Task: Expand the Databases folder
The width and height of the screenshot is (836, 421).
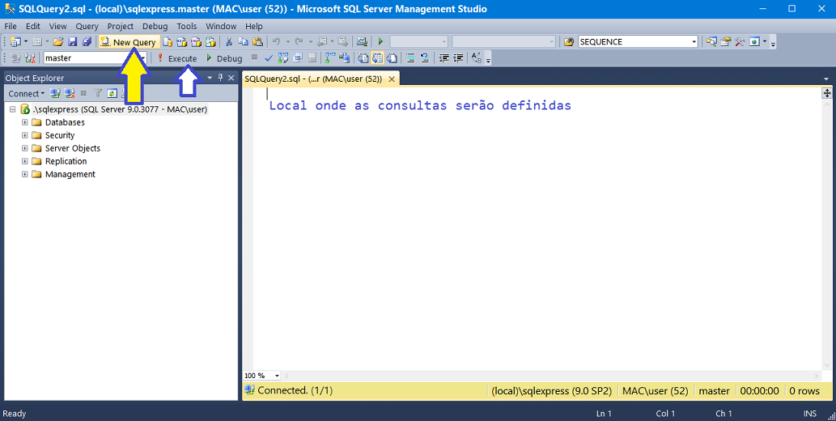Action: pos(24,122)
